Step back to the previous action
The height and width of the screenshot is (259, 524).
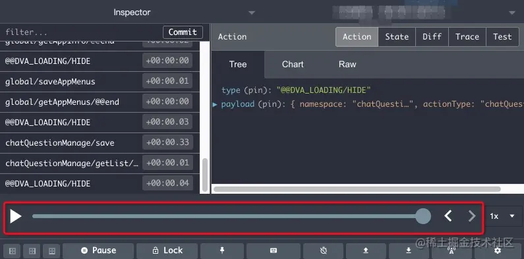(x=448, y=216)
